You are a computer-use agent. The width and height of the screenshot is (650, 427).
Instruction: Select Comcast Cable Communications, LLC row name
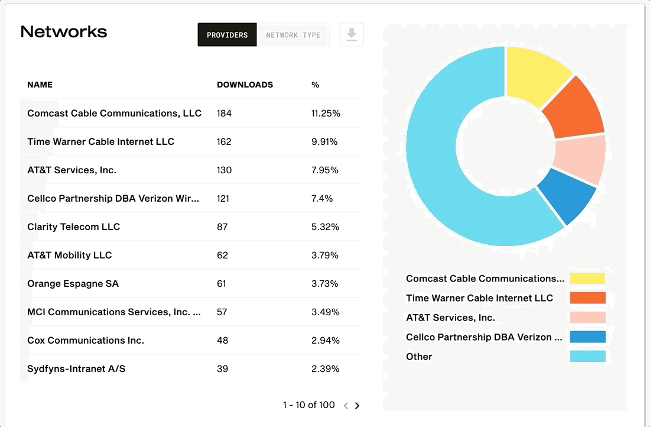115,114
